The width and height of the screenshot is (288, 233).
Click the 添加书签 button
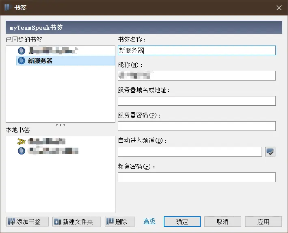click(27, 222)
